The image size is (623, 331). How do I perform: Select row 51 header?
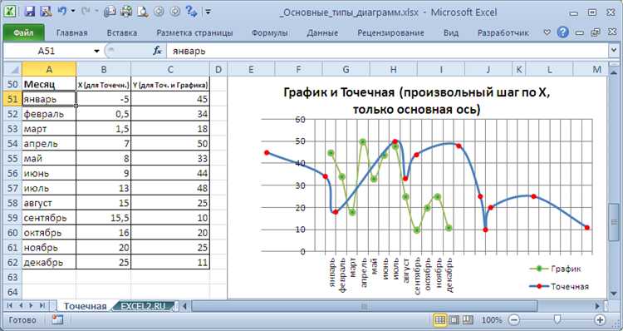click(13, 99)
